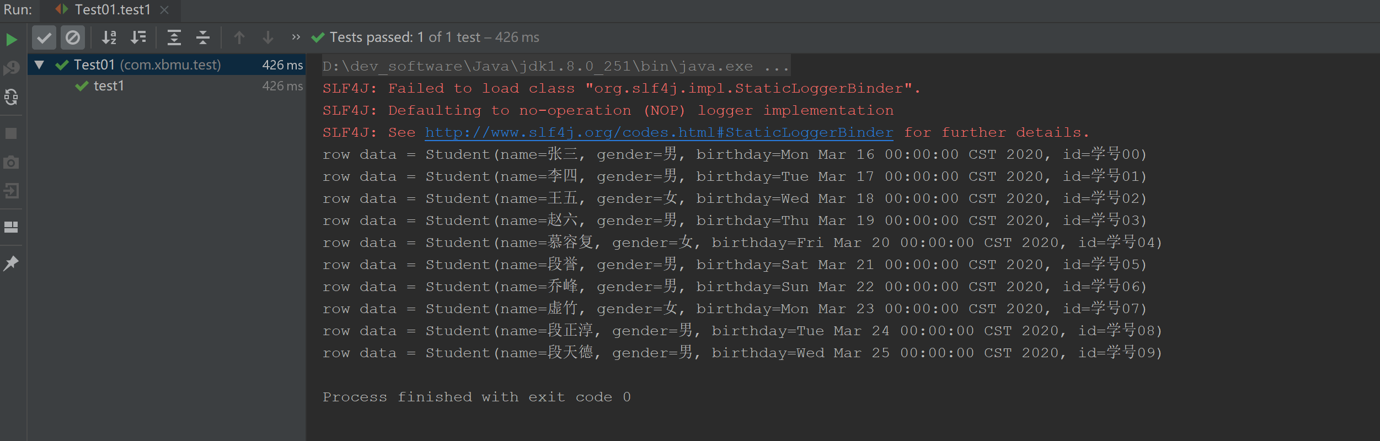Click the console row with id=学号04
The width and height of the screenshot is (1380, 441).
click(x=742, y=243)
